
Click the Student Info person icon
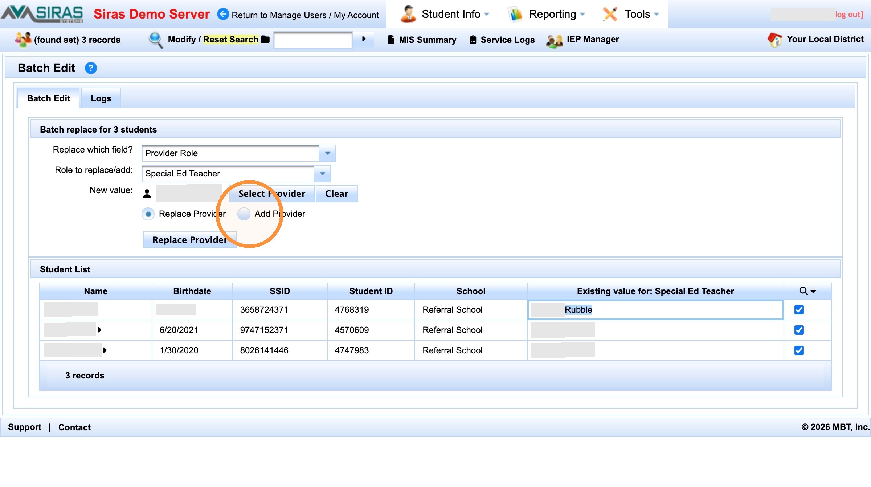[x=408, y=14]
